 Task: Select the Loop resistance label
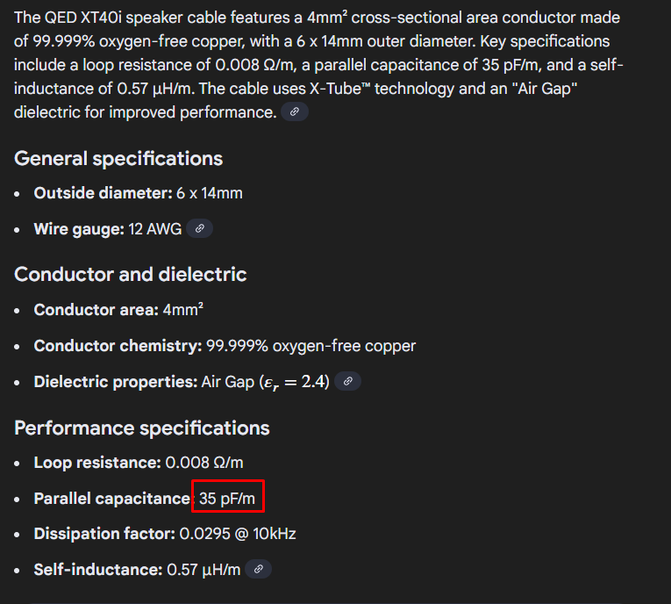(x=97, y=463)
